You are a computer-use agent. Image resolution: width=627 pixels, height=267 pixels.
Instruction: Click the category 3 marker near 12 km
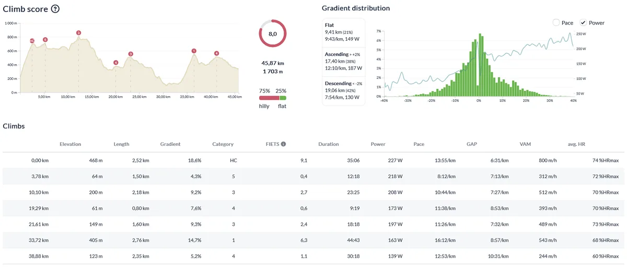point(78,33)
